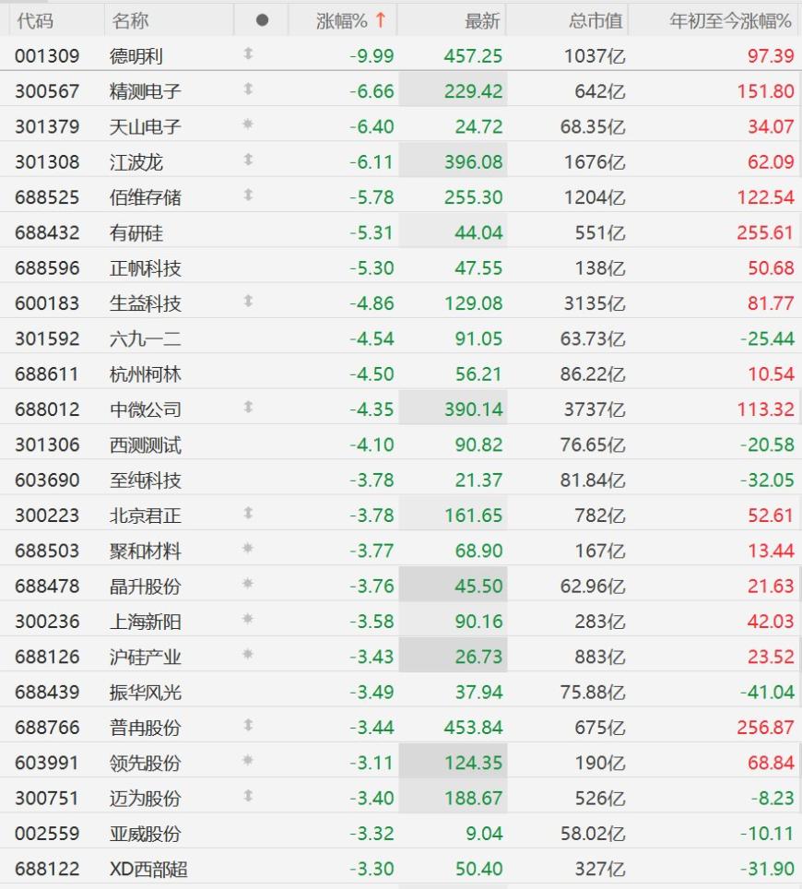Image resolution: width=802 pixels, height=889 pixels.
Task: Sort by 名称 column header
Action: [130, 21]
